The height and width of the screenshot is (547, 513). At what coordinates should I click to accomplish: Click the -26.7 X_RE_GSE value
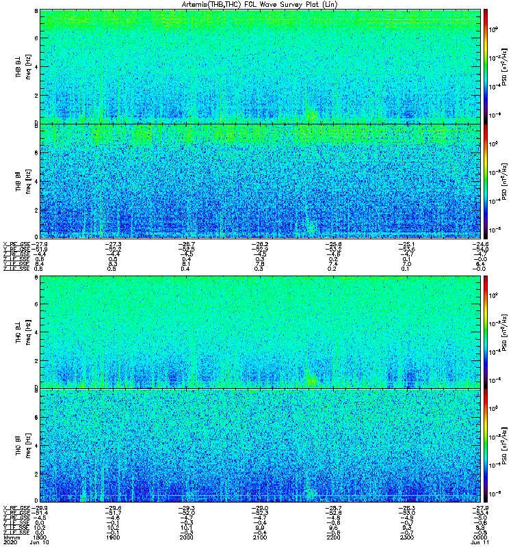[x=186, y=244]
